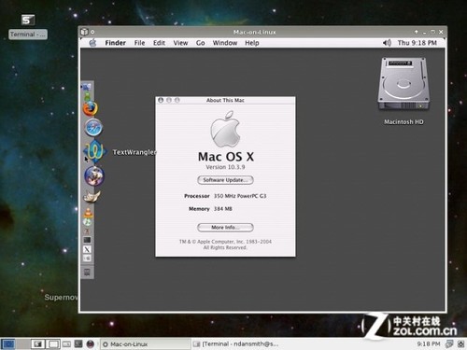Open the Trash in the Dock
This screenshot has height=350, width=467.
click(x=87, y=273)
